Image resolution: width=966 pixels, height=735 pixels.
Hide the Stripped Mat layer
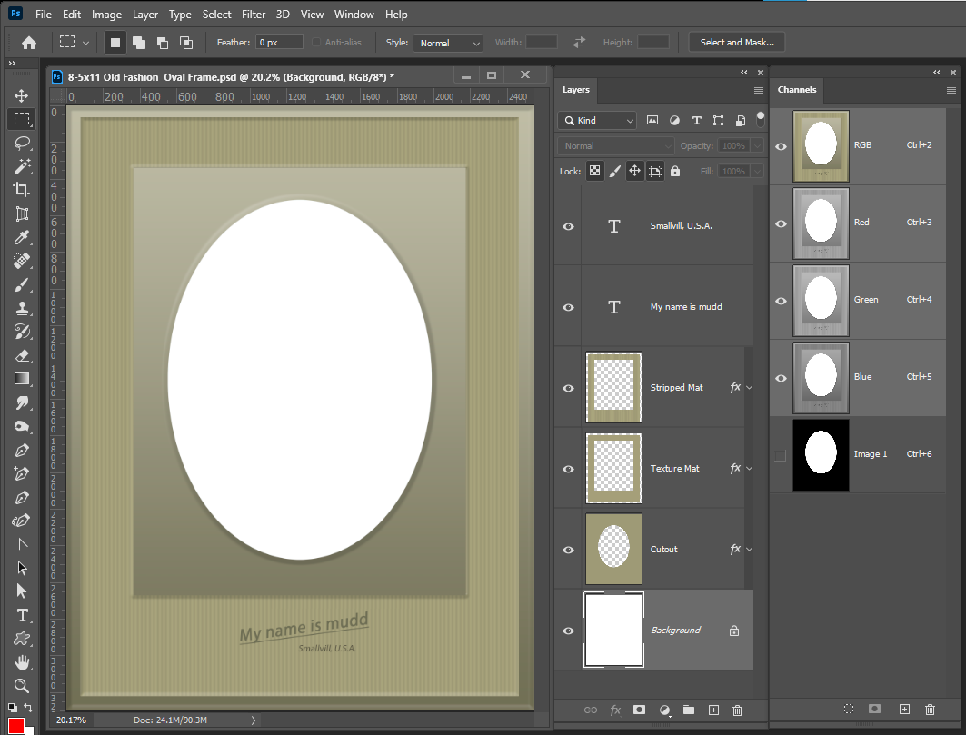pos(567,388)
